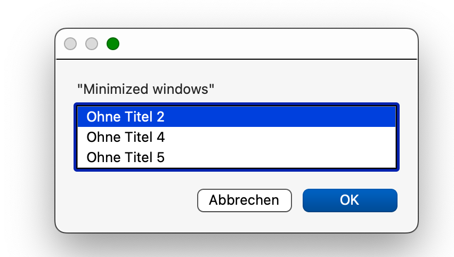This screenshot has height=257, width=454.
Task: Choose the highlighted Ohne Titel 2 entry
Action: tap(126, 117)
